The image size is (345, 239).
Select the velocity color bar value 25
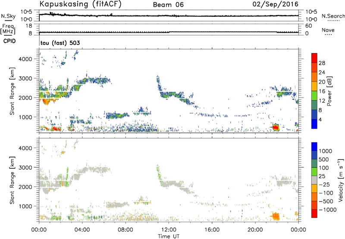322,176
